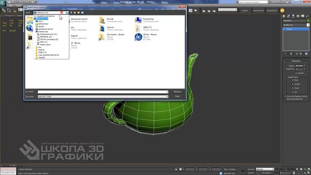Click the Key Filters button
This screenshot has width=311, height=175.
pos(266,173)
